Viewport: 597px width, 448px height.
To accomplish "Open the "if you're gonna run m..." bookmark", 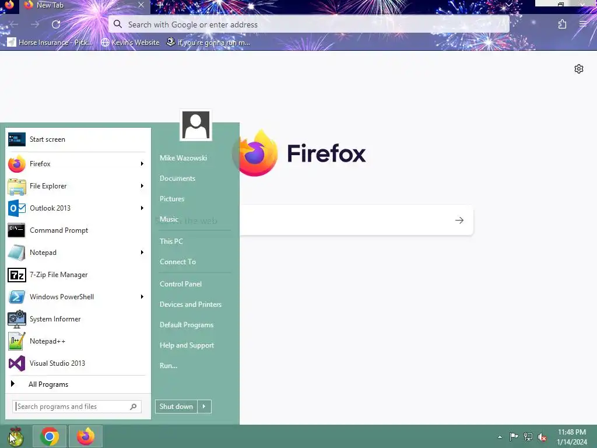I will coord(208,42).
